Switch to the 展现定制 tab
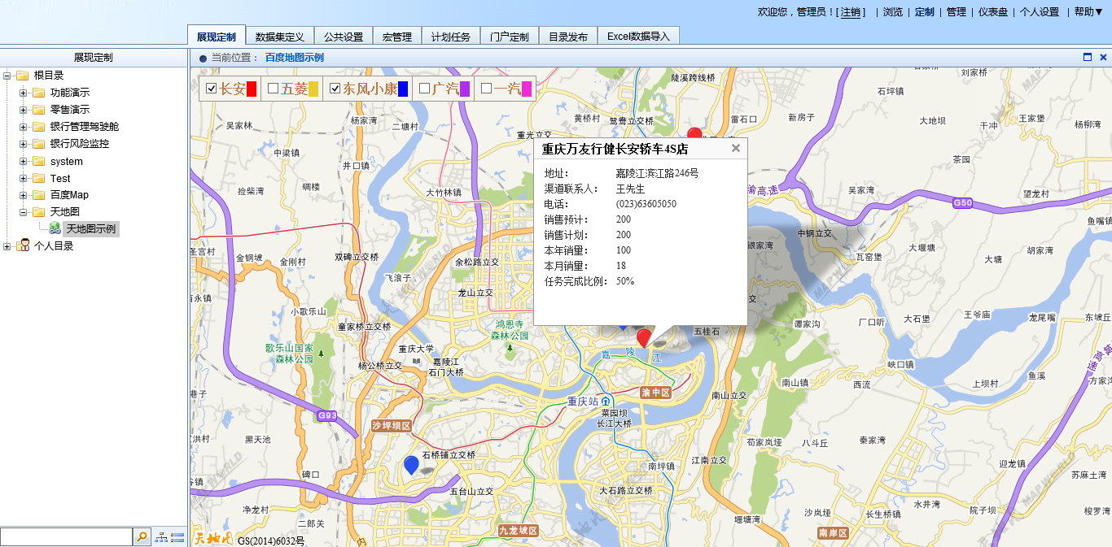This screenshot has height=547, width=1112. click(216, 37)
